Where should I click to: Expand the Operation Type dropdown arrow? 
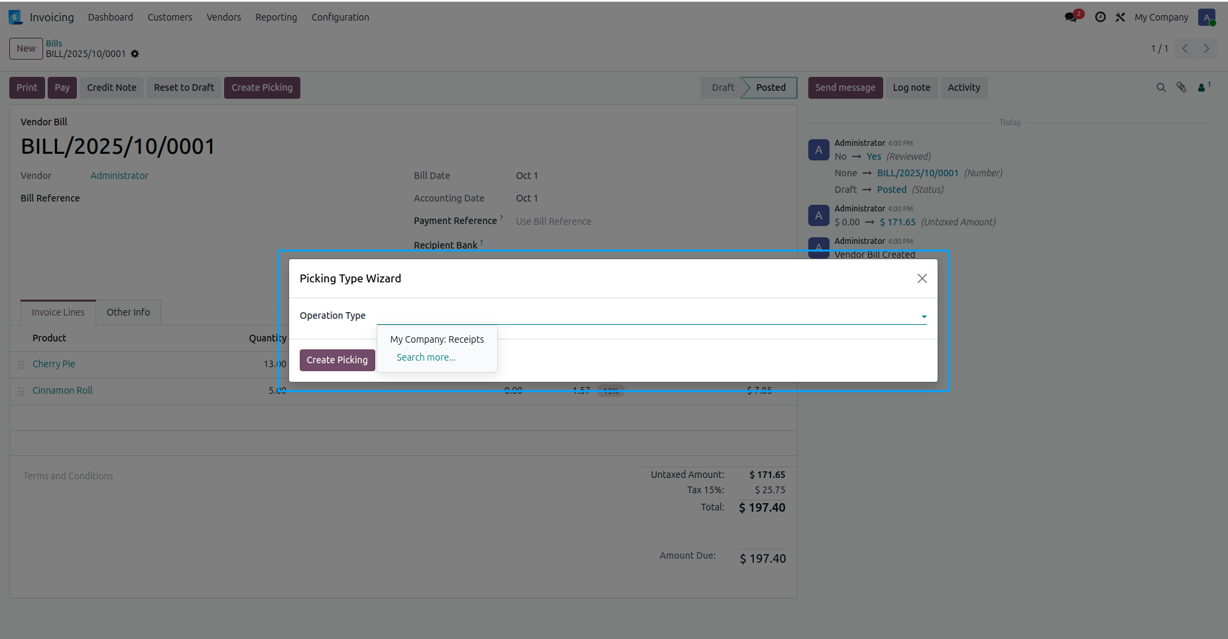tap(924, 316)
